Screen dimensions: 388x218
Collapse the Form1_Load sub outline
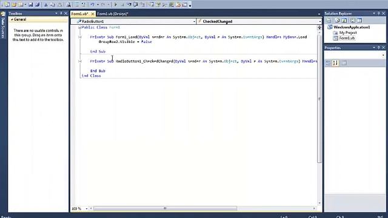[x=79, y=37]
